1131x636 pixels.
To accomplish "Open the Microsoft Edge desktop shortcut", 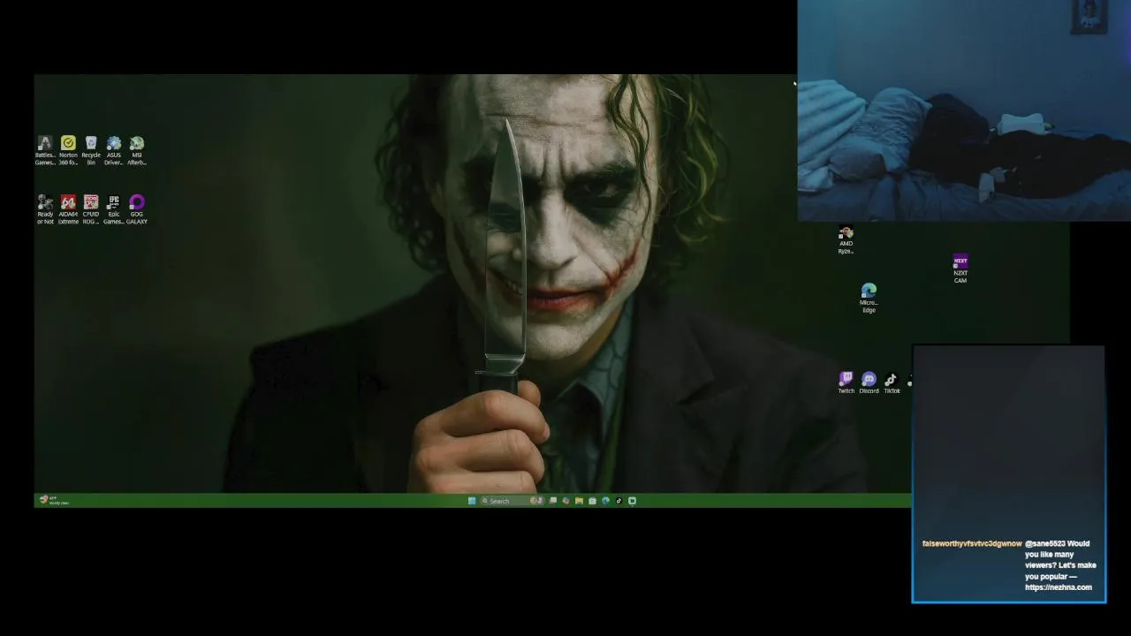I will click(869, 298).
